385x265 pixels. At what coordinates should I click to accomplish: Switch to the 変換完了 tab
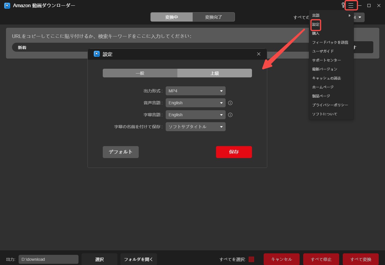214,17
